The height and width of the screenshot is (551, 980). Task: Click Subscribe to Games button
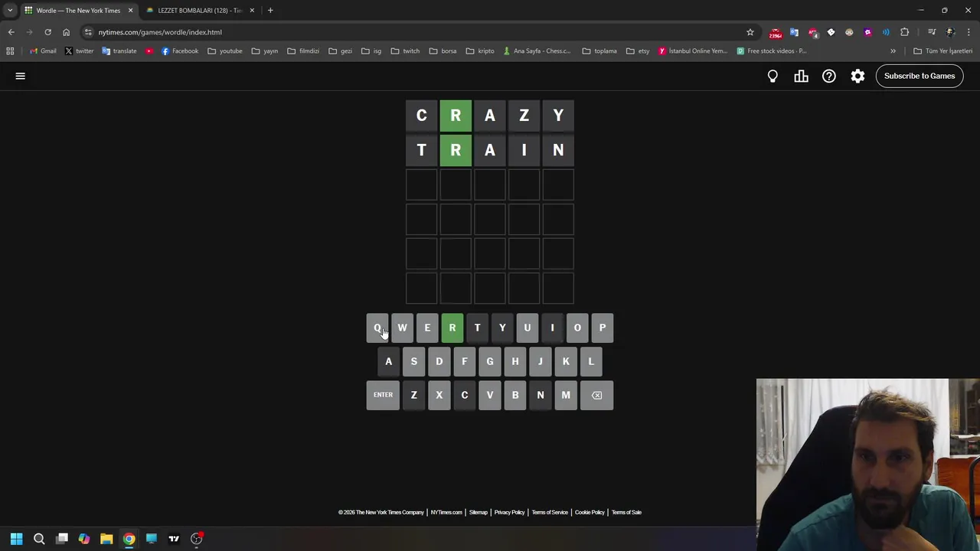click(x=920, y=76)
